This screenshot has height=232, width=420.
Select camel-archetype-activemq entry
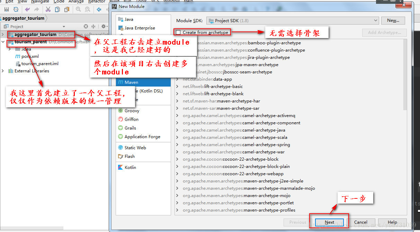tap(239, 116)
